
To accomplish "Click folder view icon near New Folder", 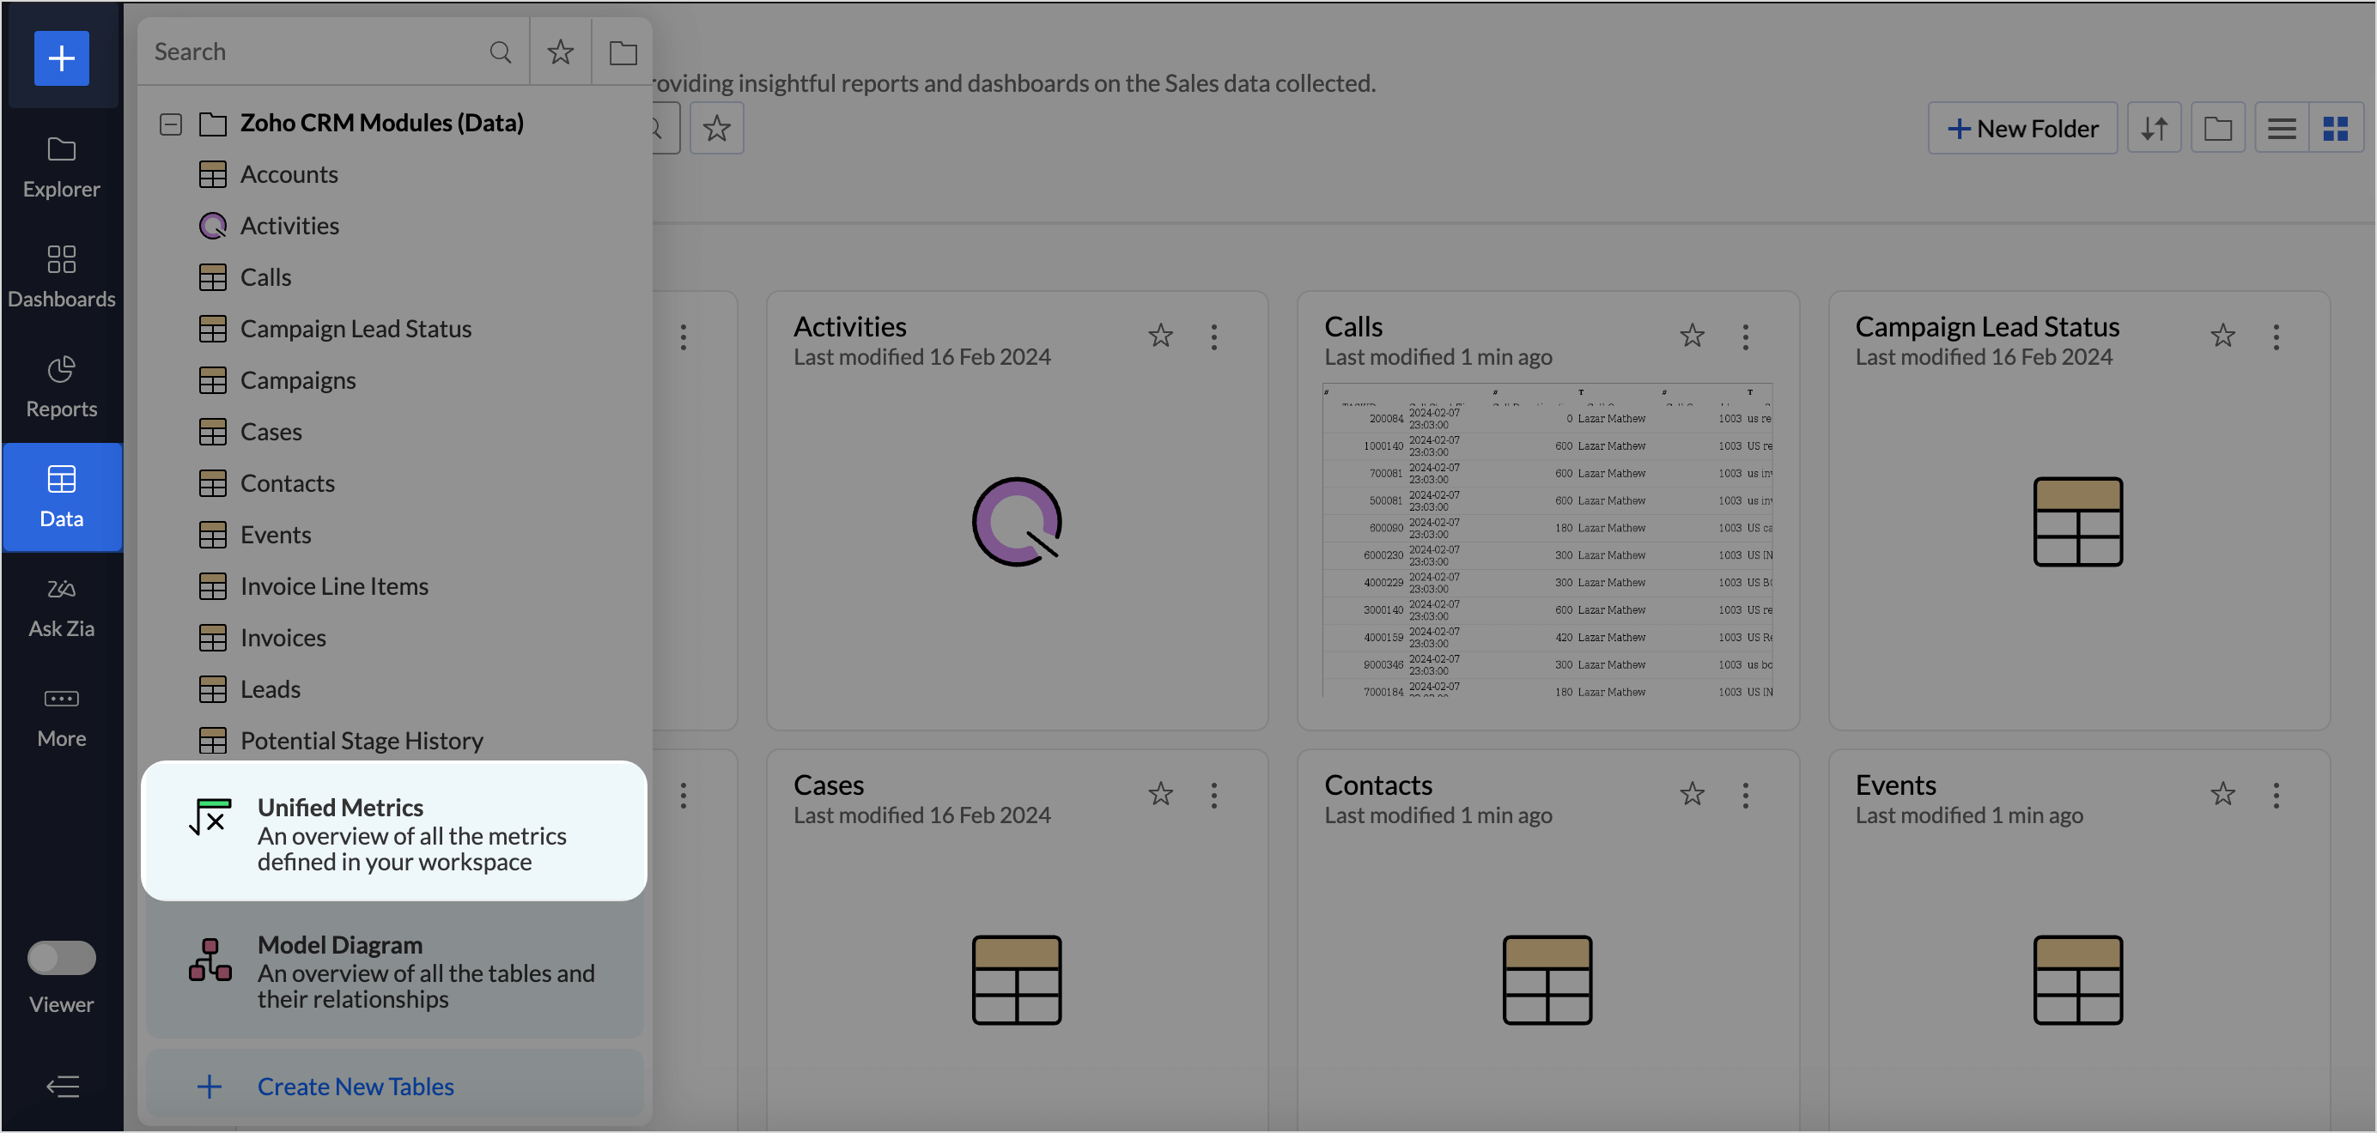I will [2217, 128].
